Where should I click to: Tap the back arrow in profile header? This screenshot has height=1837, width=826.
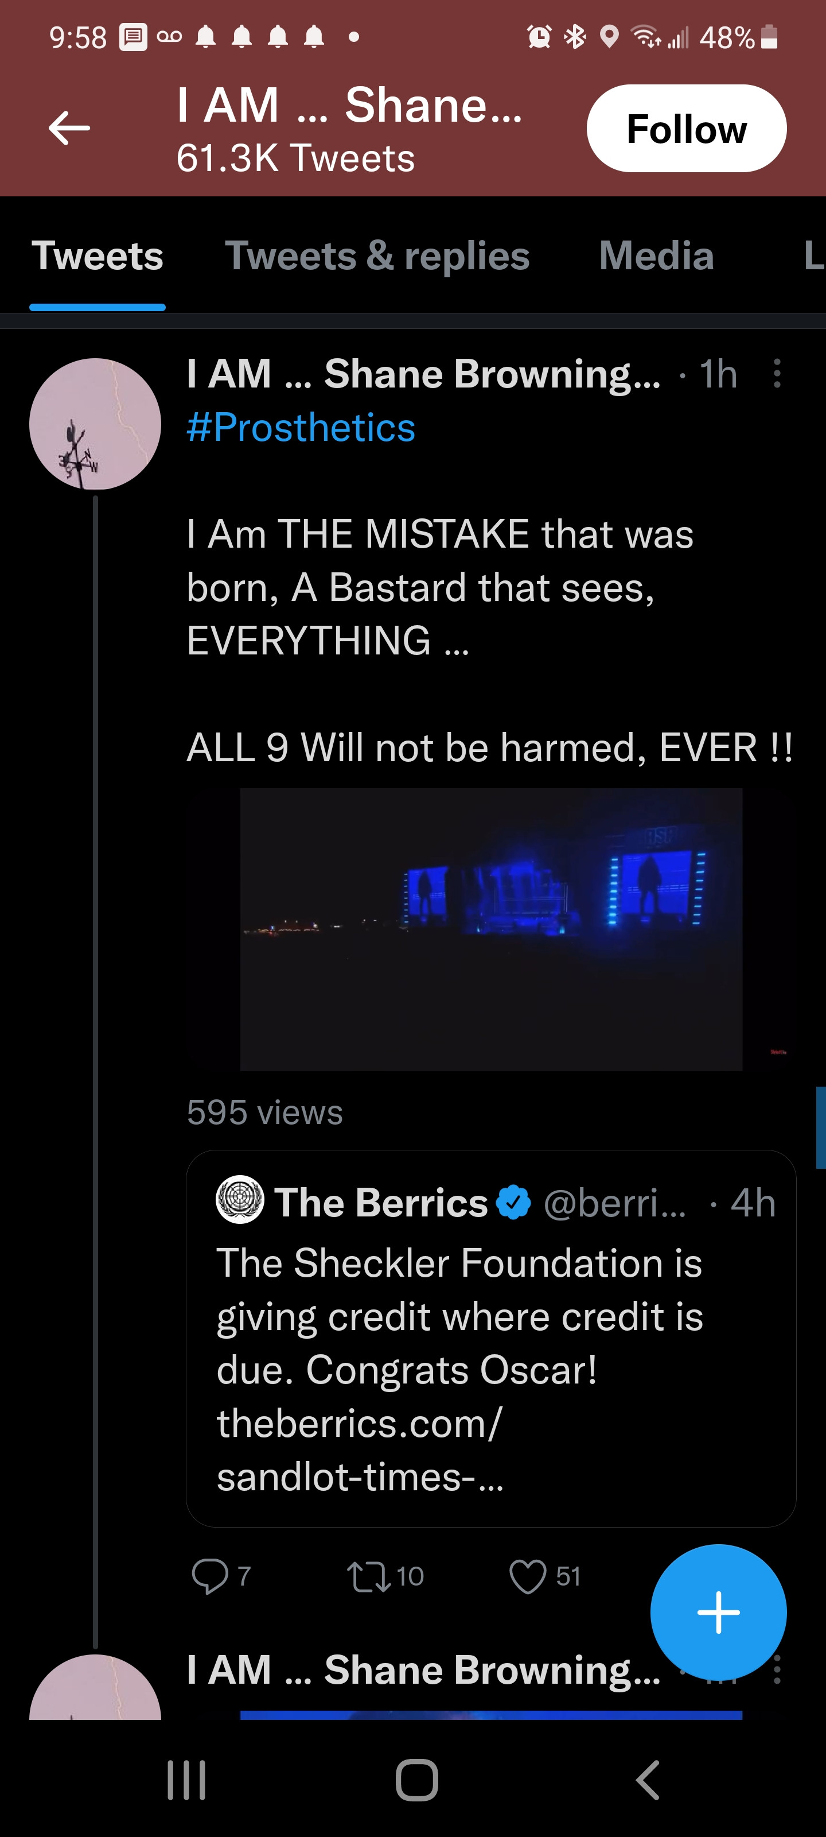(x=69, y=129)
